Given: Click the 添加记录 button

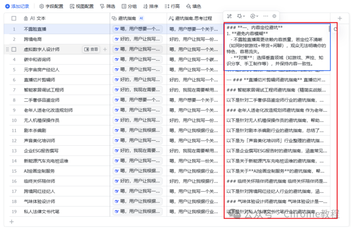Looking at the screenshot, I should pyautogui.click(x=17, y=6).
